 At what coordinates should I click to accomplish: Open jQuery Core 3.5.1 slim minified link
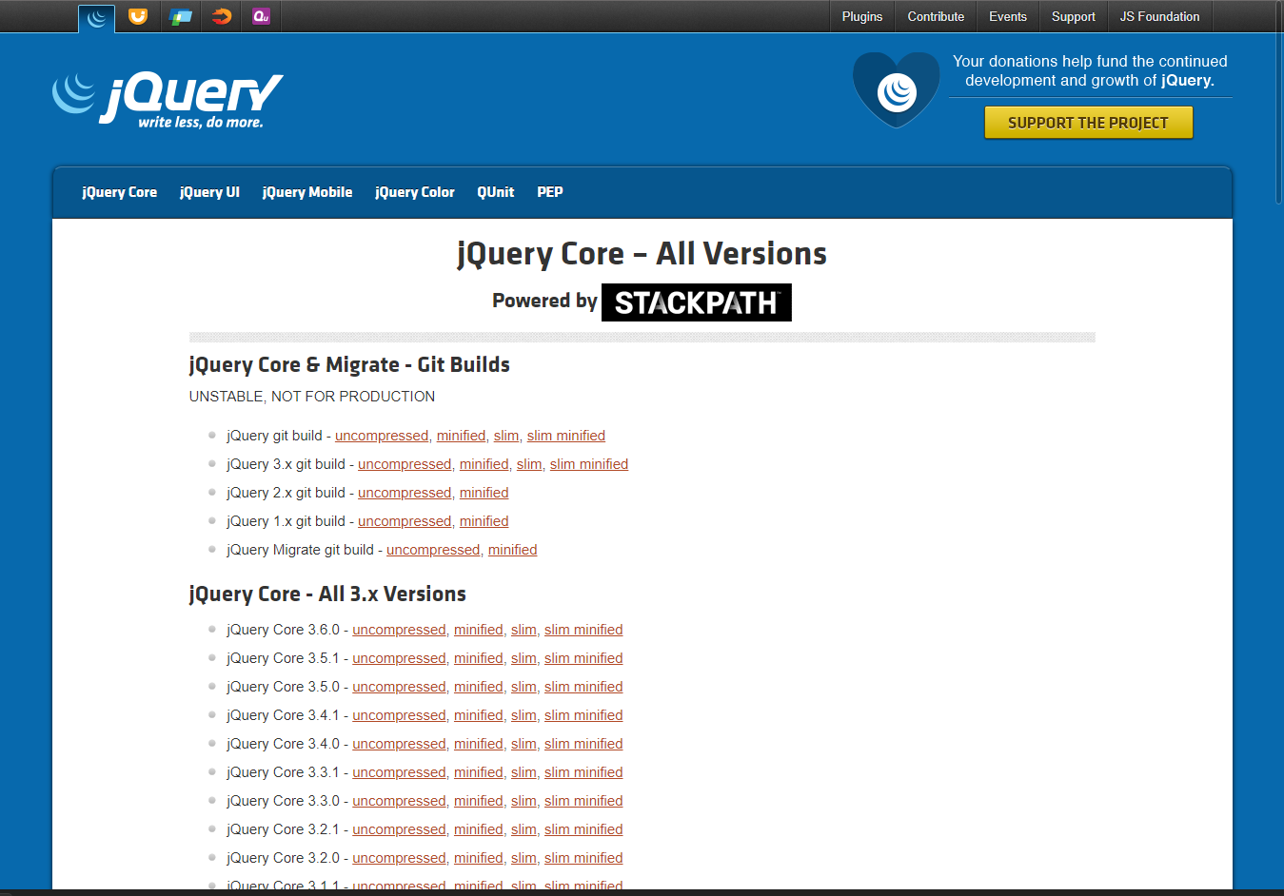tap(583, 658)
